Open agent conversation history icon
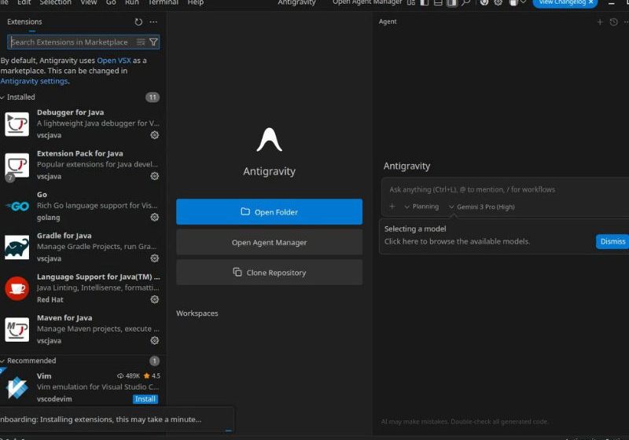Viewport: 629px width, 440px height. coord(614,22)
